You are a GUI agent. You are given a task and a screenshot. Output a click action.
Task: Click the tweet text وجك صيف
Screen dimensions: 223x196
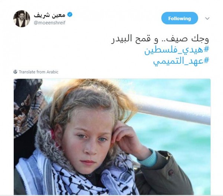[188, 39]
